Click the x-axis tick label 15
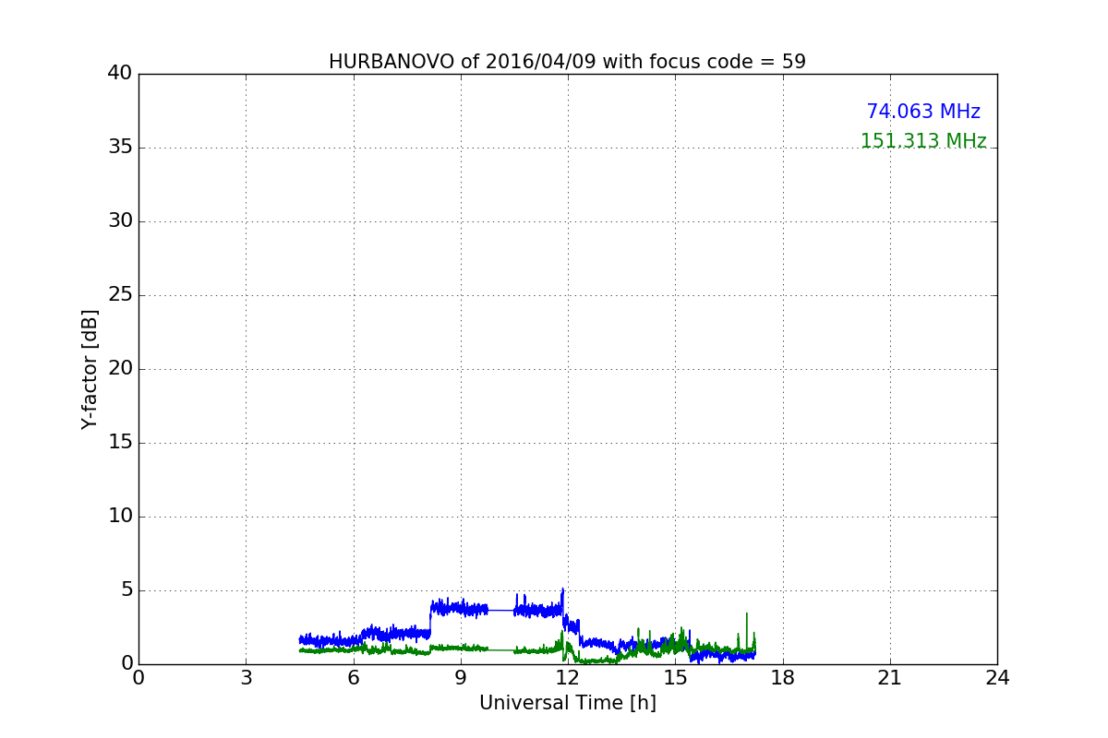 (x=675, y=678)
